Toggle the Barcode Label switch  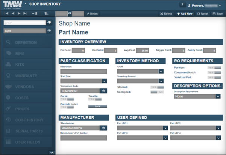coord(67,107)
